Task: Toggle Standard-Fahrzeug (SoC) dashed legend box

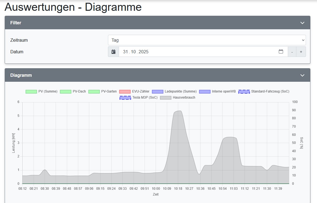Action: [x=244, y=91]
